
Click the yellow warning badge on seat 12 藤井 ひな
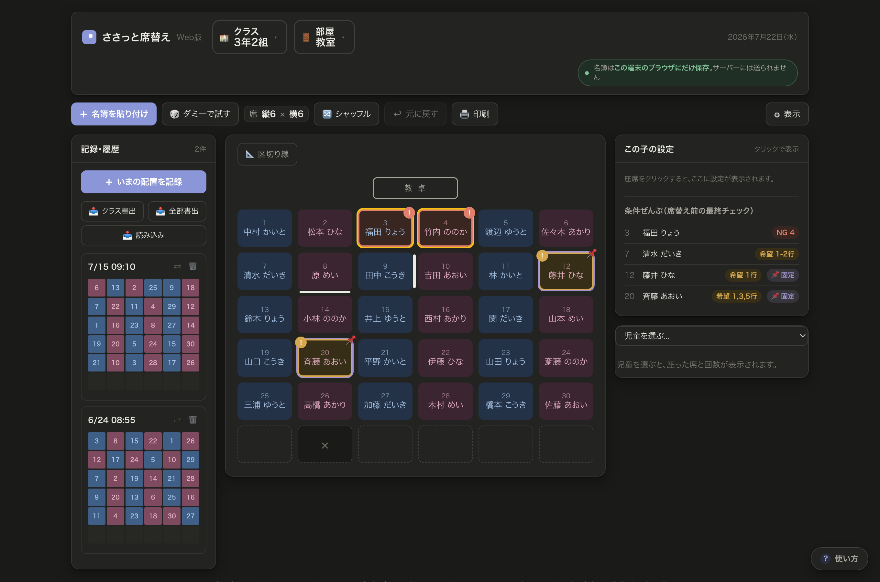point(542,256)
